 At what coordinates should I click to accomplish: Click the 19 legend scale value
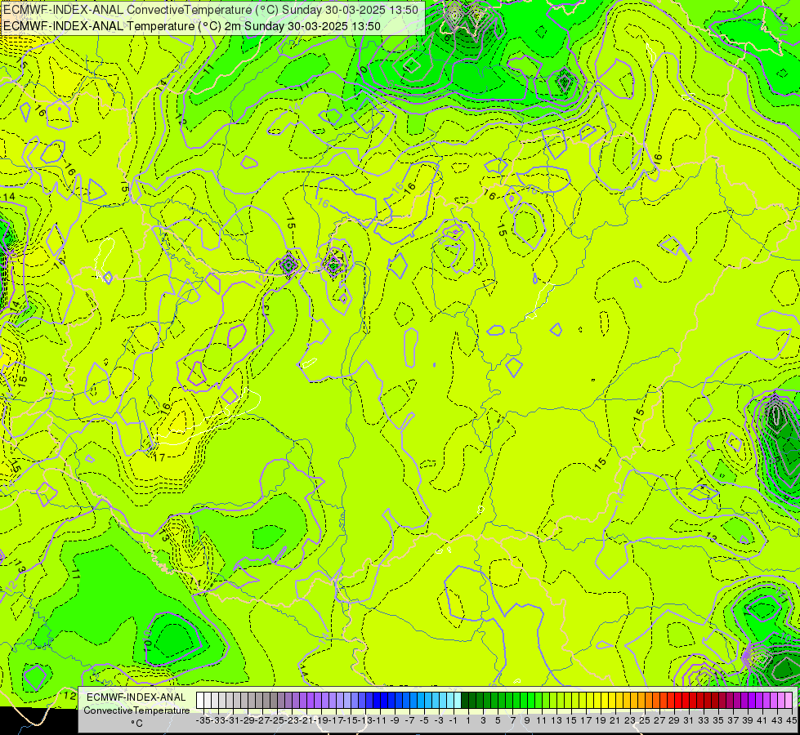(600, 721)
